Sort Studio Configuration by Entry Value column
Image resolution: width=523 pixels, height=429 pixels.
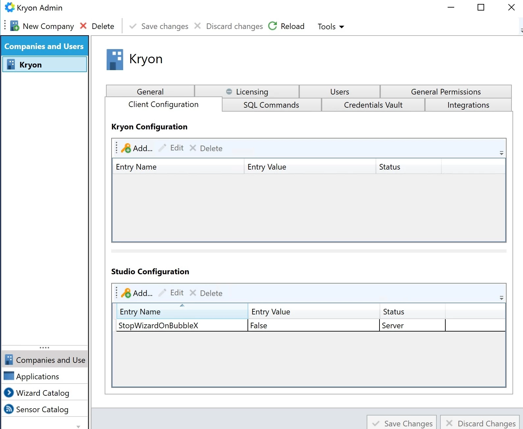click(314, 311)
